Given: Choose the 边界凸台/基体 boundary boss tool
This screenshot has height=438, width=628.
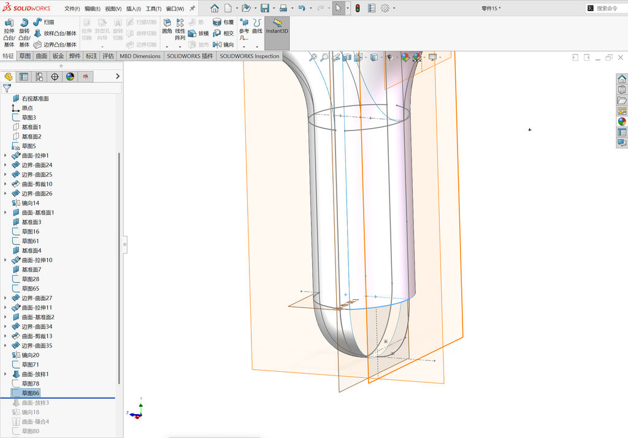Looking at the screenshot, I should coord(55,44).
